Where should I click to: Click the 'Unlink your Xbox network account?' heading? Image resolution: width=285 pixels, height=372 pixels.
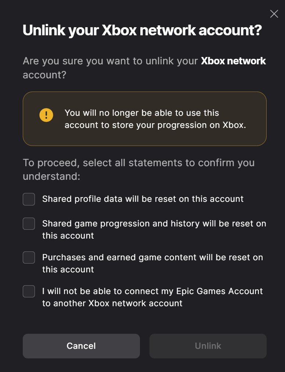[x=142, y=31]
